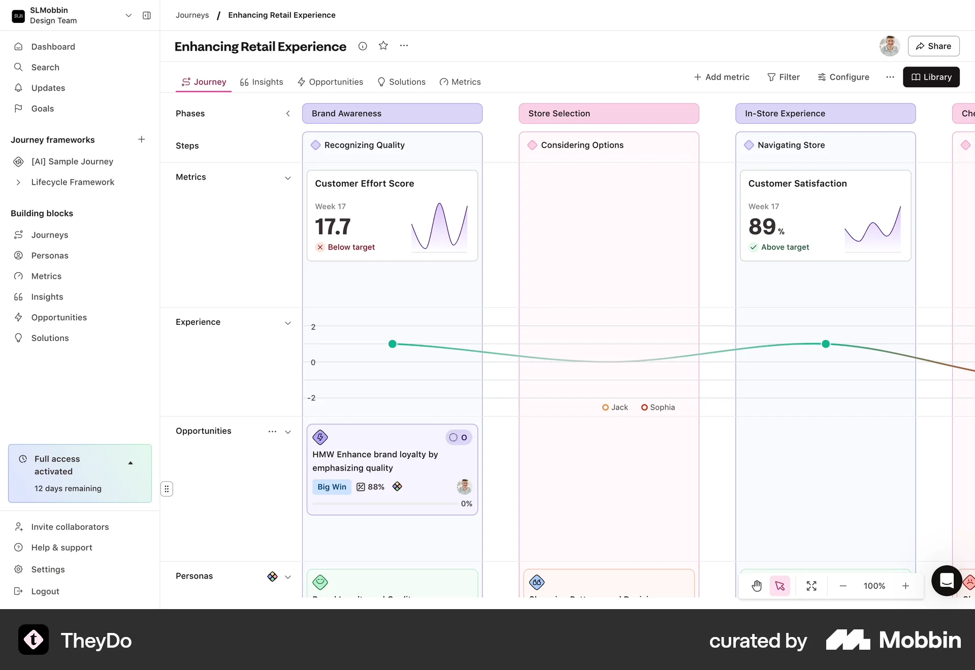
Task: Open the Insights sidebar icon
Action: [18, 297]
